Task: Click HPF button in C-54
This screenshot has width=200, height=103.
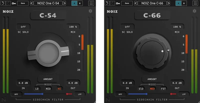Action: coord(16,94)
